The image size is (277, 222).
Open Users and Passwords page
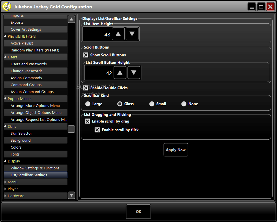coord(35,64)
